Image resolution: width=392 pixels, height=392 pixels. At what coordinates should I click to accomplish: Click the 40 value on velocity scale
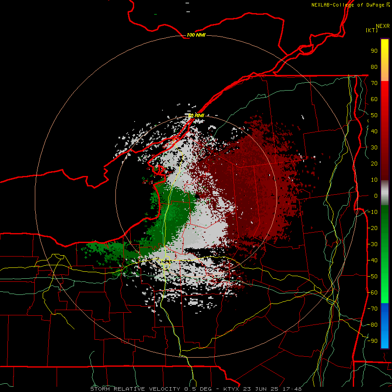point(374,132)
